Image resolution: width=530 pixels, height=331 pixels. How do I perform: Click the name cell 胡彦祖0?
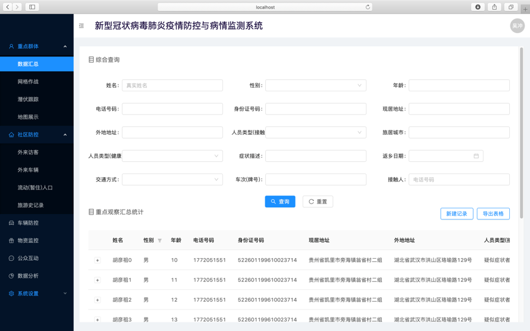pos(122,260)
